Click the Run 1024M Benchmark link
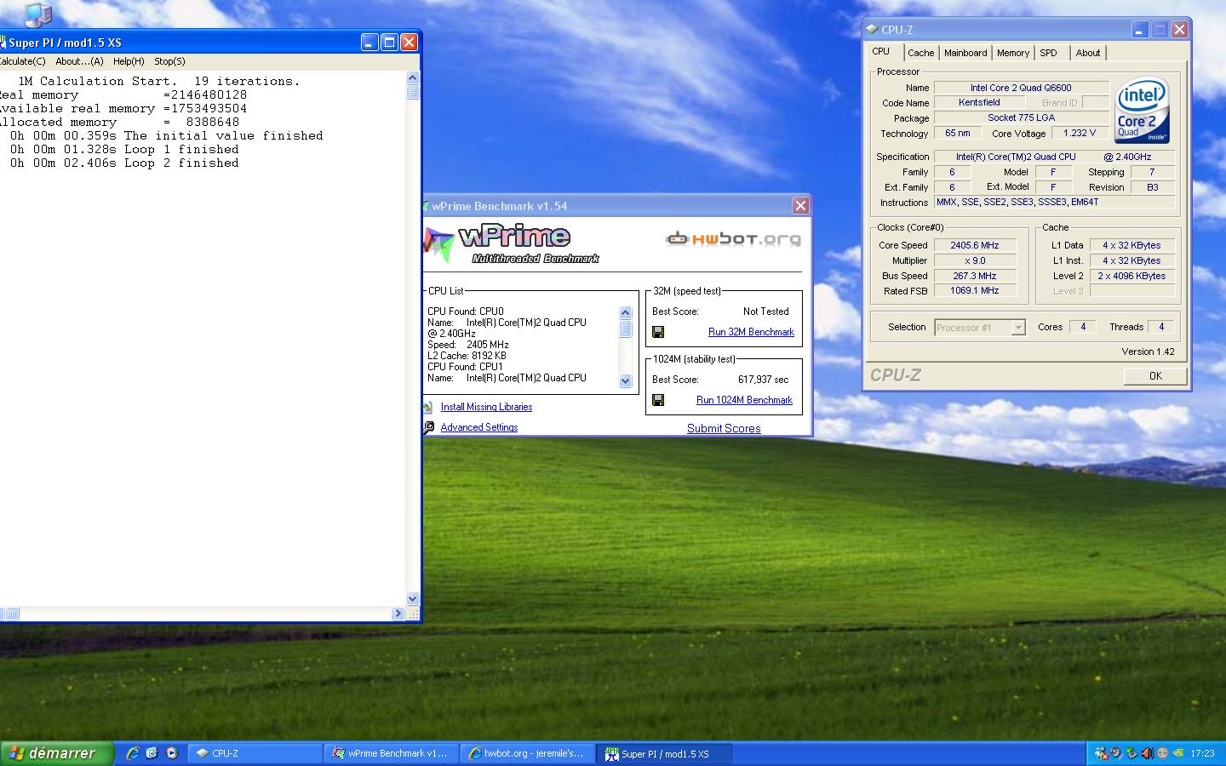Viewport: 1226px width, 766px height. [x=744, y=400]
